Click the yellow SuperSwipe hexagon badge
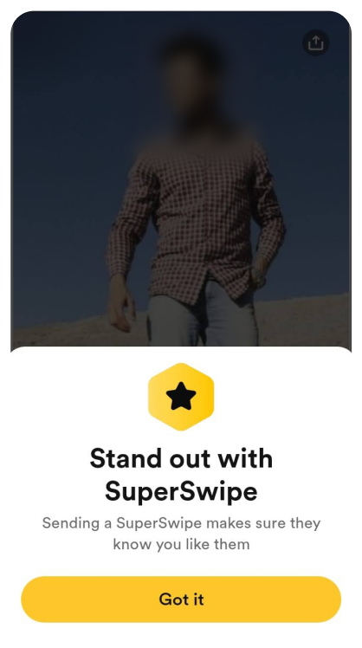Screen dimensions: 362x648 tap(181, 397)
